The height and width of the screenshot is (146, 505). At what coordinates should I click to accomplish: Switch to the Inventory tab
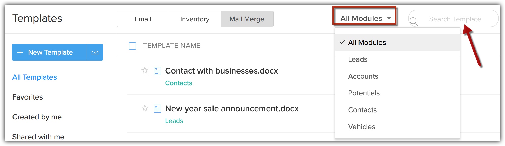click(x=195, y=19)
